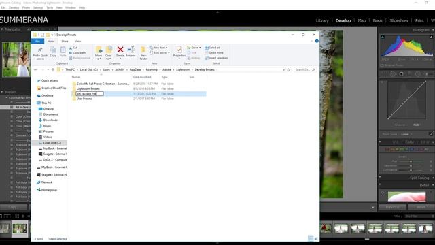Switch Explorer to large icons view
The image size is (435, 245).
coord(316,239)
